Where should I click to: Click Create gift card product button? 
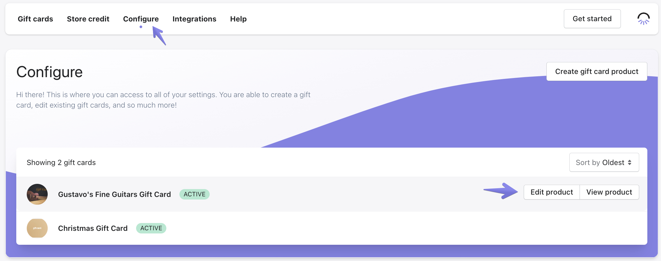point(596,71)
